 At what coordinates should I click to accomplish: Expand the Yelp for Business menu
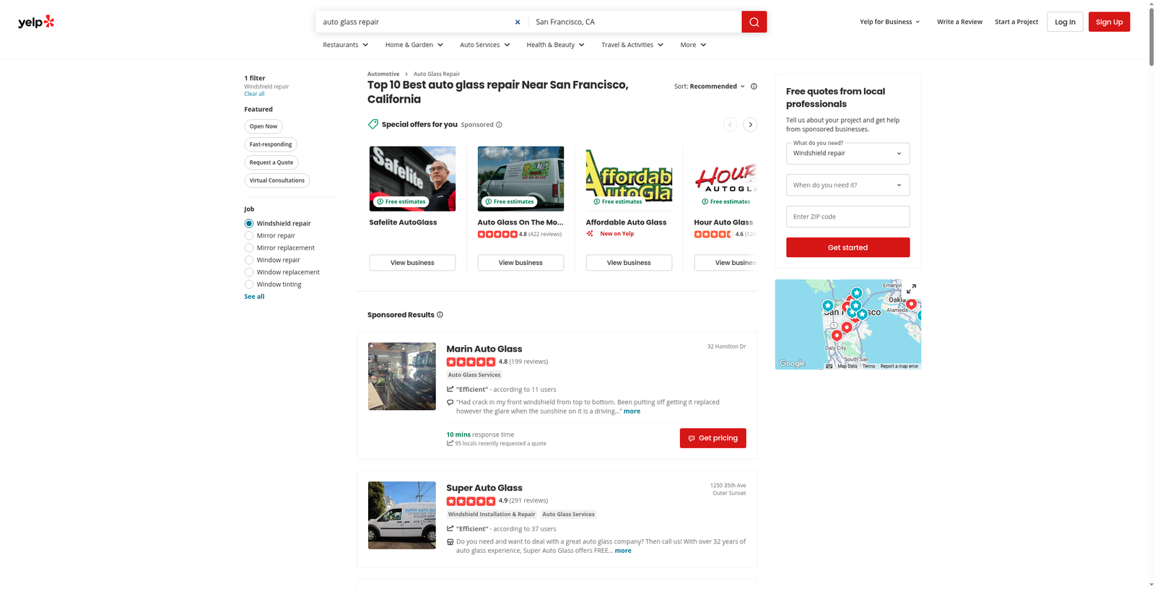[890, 22]
